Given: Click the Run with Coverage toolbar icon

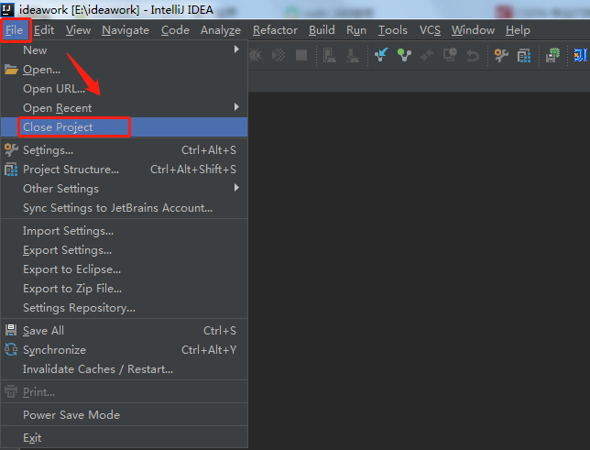Looking at the screenshot, I should 279,55.
